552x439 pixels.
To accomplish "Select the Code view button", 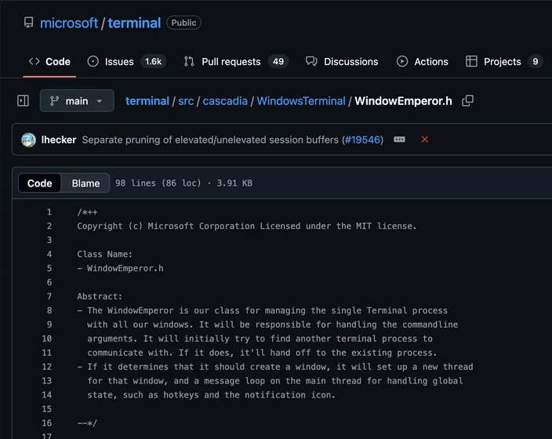I will coord(39,183).
